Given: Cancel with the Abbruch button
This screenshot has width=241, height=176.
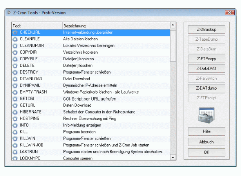Looking at the screenshot, I should (207, 142).
